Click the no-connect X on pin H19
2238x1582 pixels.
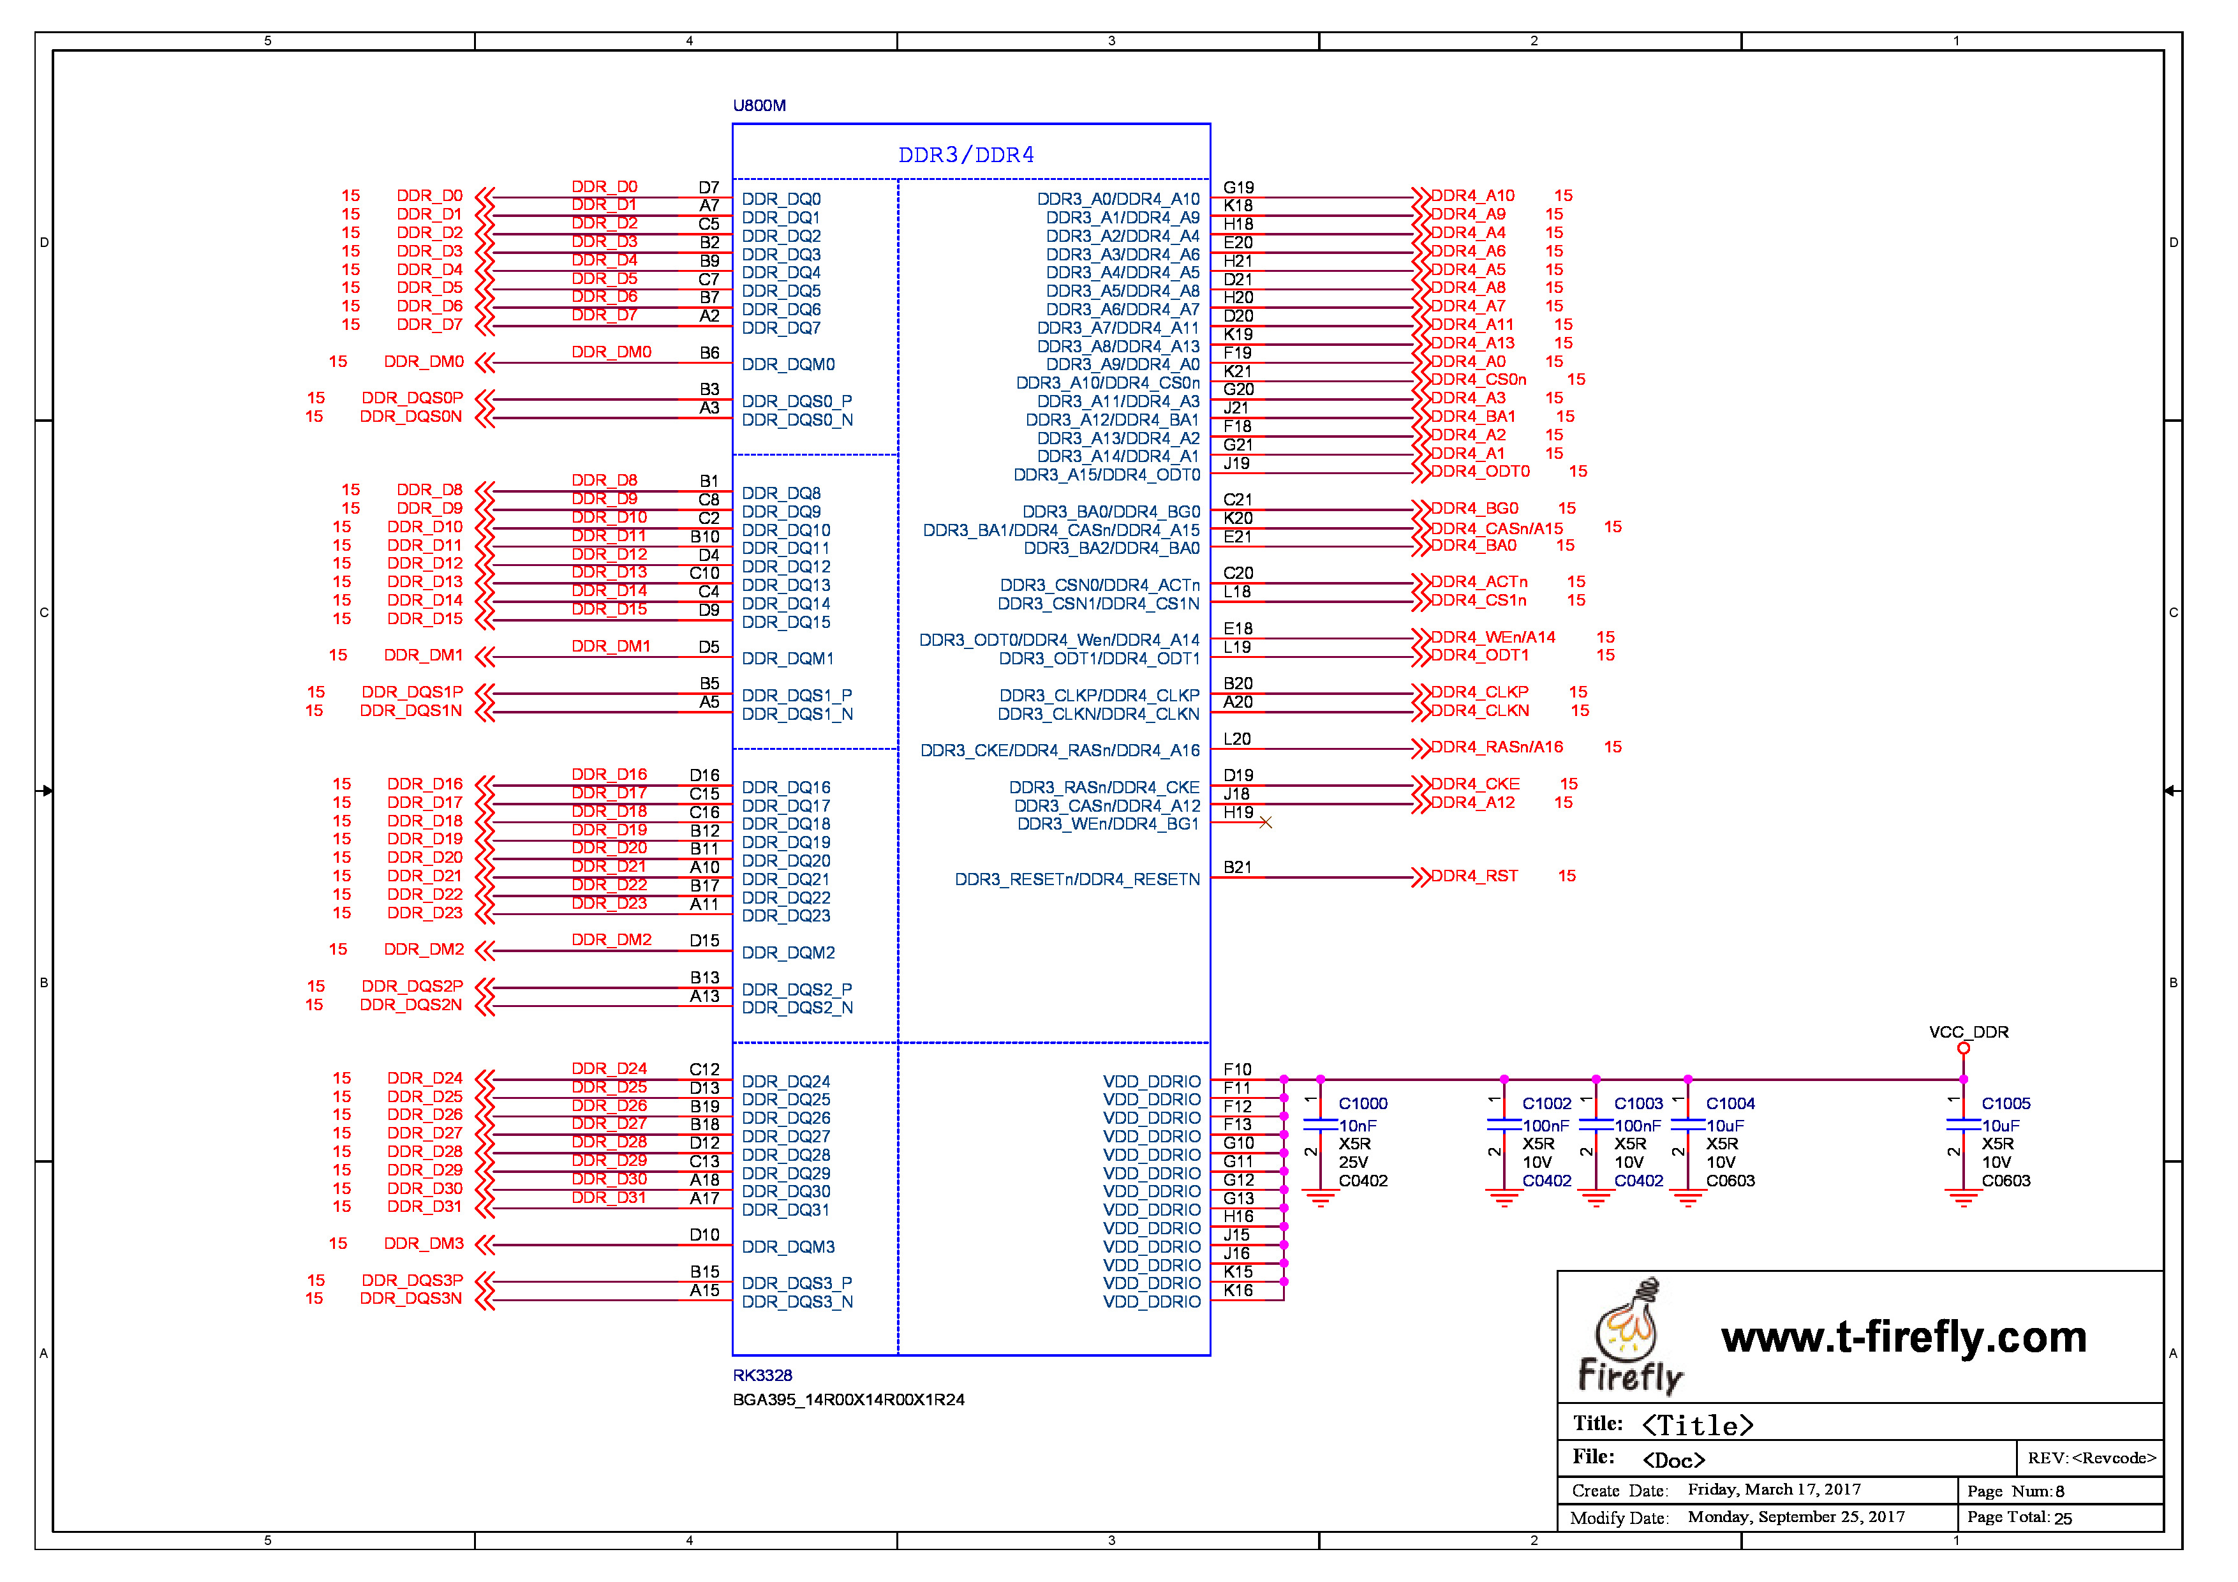click(x=1265, y=823)
